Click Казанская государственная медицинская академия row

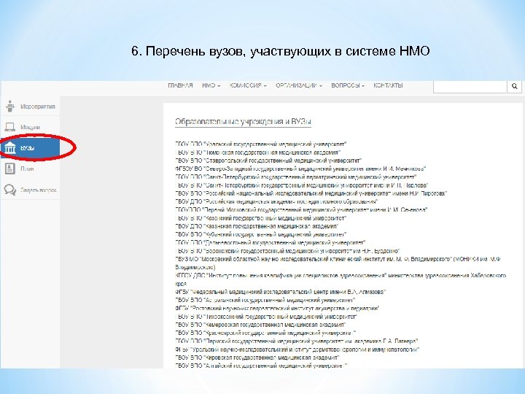pos(257,226)
